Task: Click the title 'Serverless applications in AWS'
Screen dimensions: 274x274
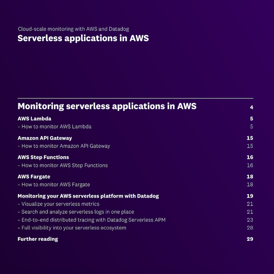Action: click(x=83, y=38)
